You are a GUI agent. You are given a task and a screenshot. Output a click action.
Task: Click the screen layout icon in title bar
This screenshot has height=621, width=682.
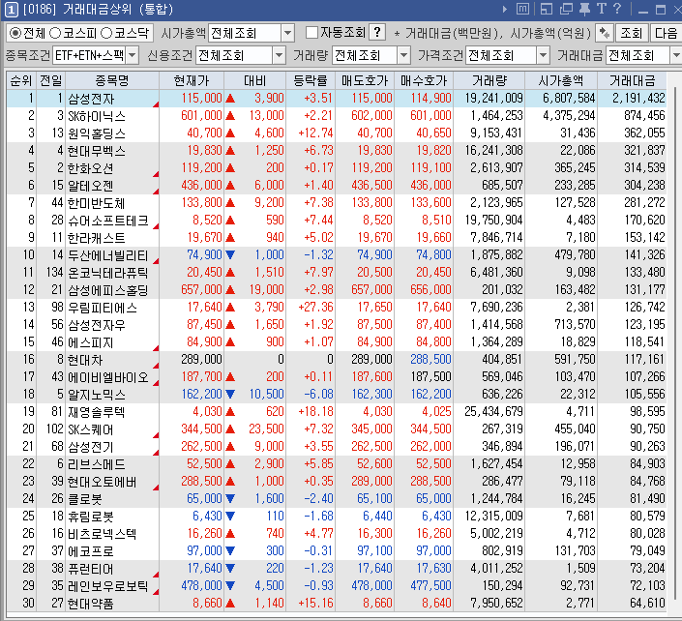pos(546,9)
